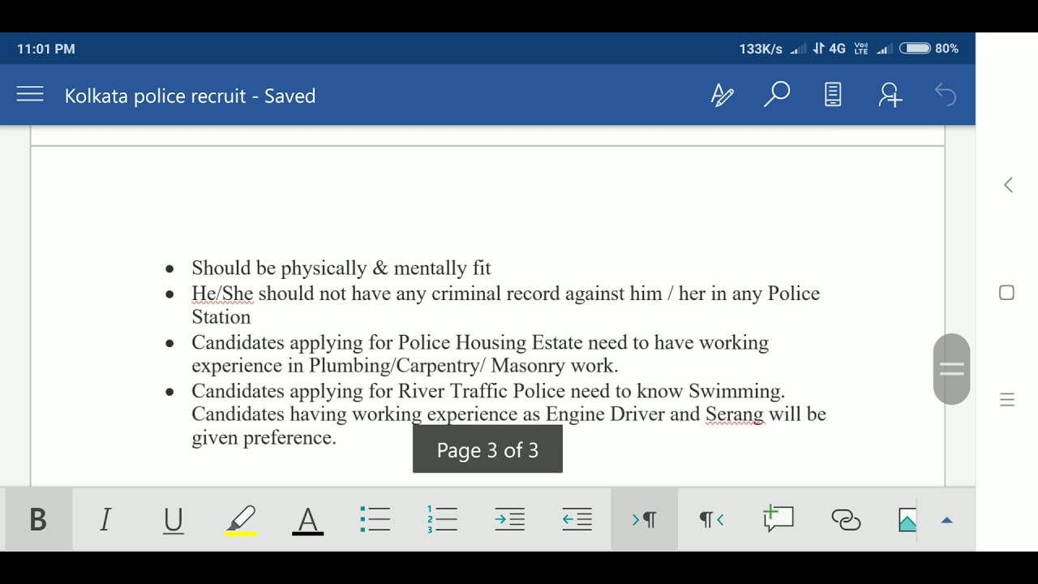
Task: Tap the line mentioning 'River Traffic Police'
Action: point(488,391)
